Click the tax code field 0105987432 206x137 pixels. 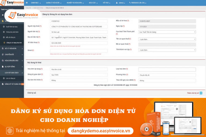(79, 21)
